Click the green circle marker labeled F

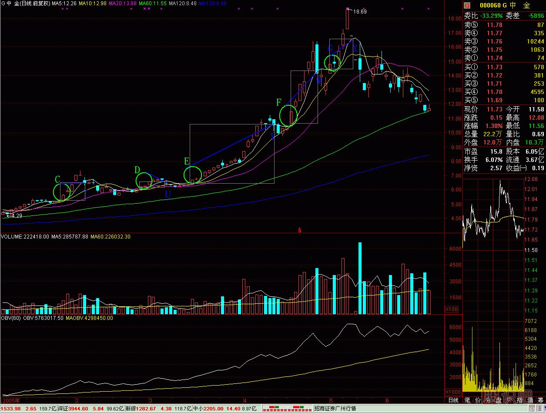pyautogui.click(x=288, y=115)
